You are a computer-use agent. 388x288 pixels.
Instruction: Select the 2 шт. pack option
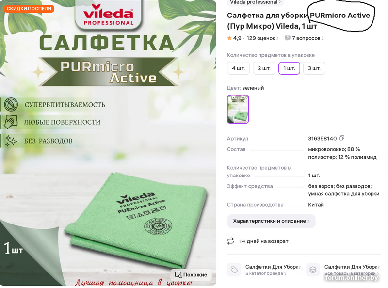pyautogui.click(x=264, y=68)
